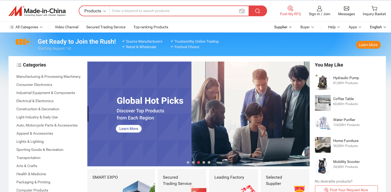Open the Secured Trading Service card
The height and width of the screenshot is (192, 391).
pyautogui.click(x=182, y=180)
